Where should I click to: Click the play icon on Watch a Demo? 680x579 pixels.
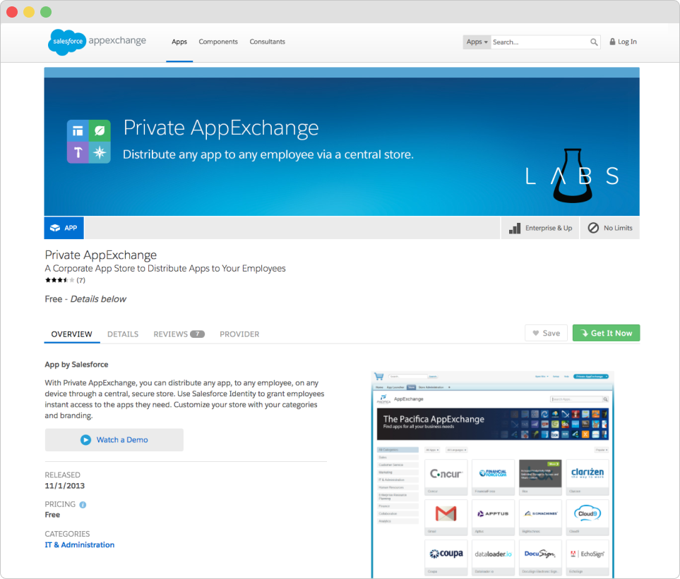(x=86, y=440)
